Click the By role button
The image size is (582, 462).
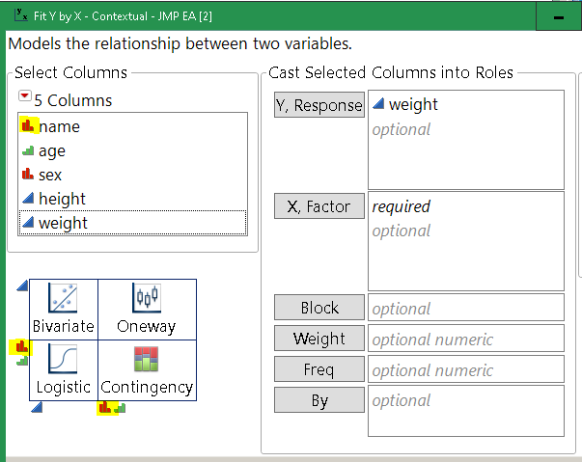point(319,400)
